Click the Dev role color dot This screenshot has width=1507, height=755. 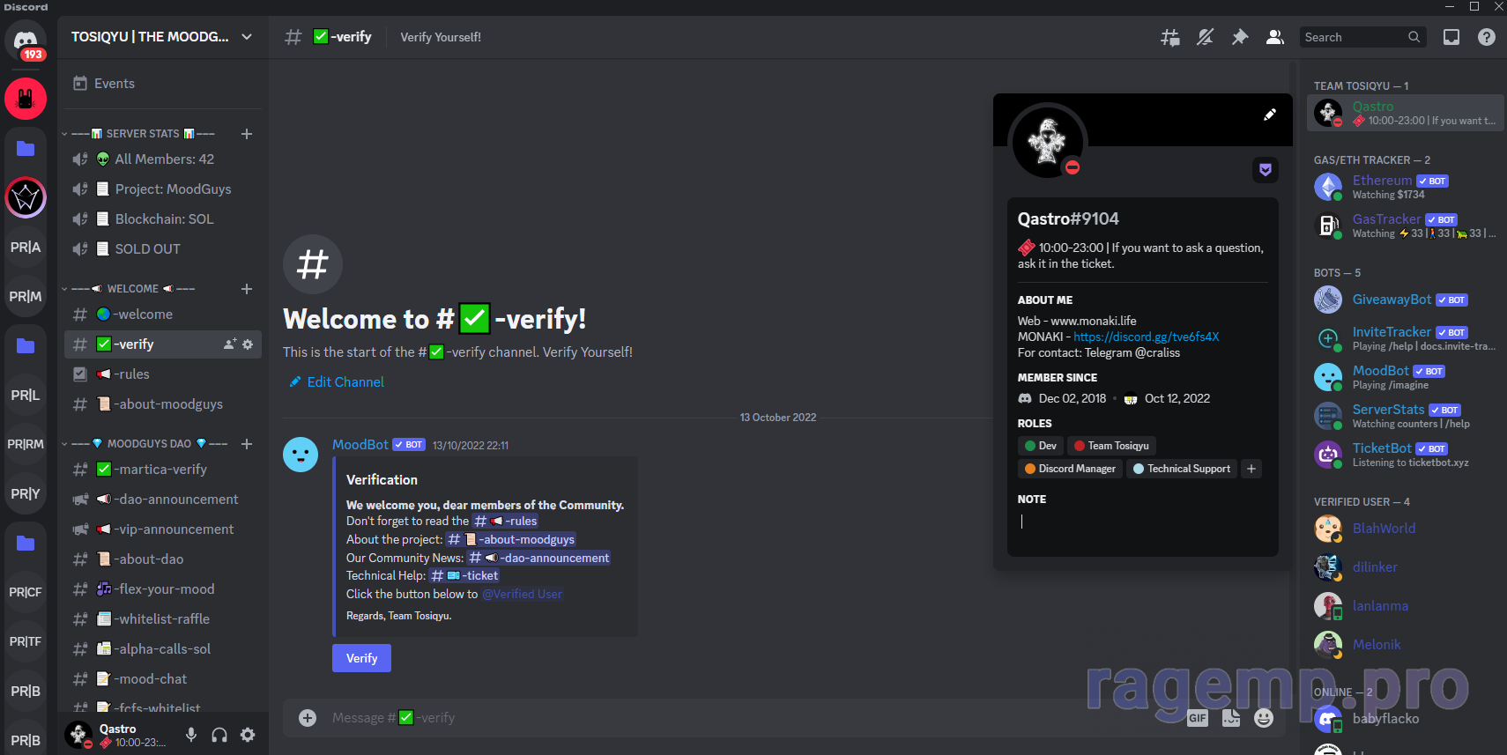click(1030, 446)
